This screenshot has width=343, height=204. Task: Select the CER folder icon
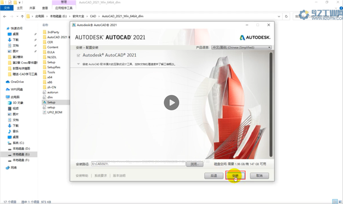pos(44,42)
